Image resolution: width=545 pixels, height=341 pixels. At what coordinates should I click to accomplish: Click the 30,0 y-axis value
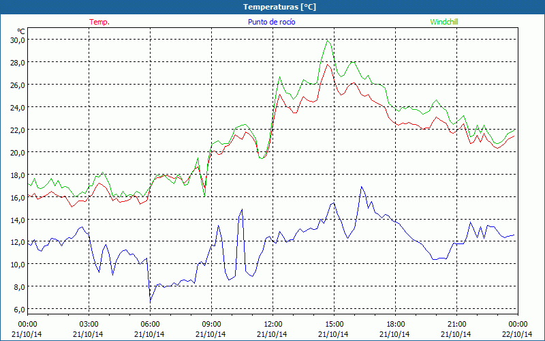tap(18, 40)
